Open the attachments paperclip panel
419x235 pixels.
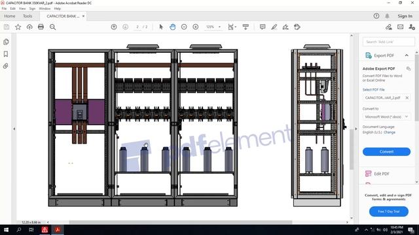pyautogui.click(x=6, y=66)
